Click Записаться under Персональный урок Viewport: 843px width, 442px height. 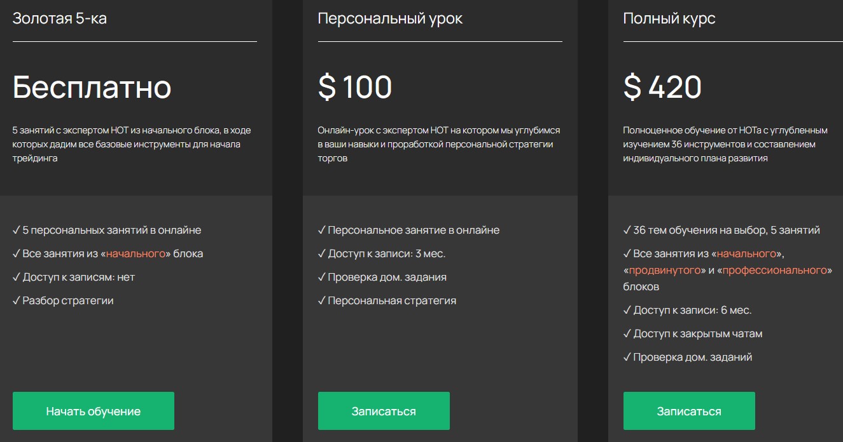point(384,411)
